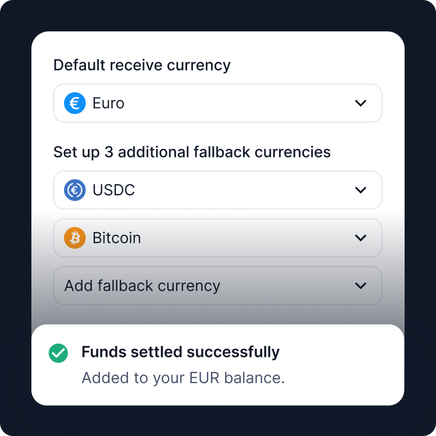The height and width of the screenshot is (436, 436).
Task: Expand the Bitcoin dropdown chevron
Action: pyautogui.click(x=360, y=238)
